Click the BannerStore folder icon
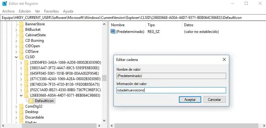266x128 pixels. coord(21,24)
